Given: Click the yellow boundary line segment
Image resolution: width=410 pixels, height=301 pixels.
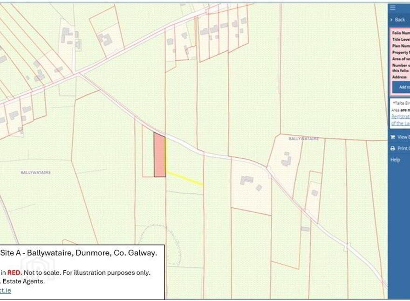Looking at the screenshot, I should point(185,178).
